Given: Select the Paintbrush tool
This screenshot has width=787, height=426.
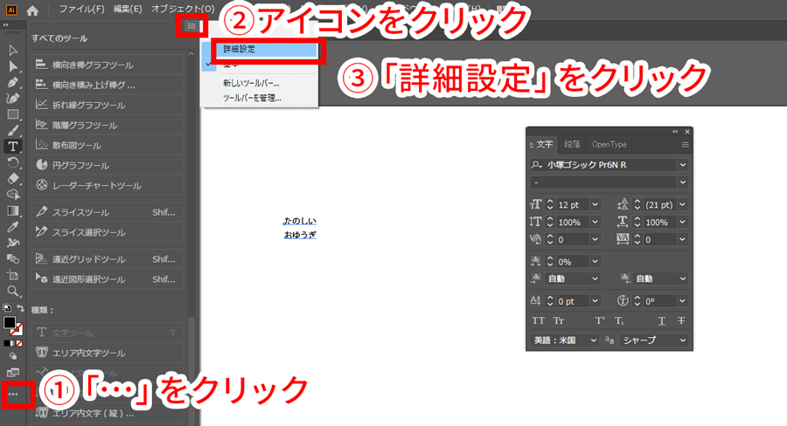Looking at the screenshot, I should pos(13,130).
